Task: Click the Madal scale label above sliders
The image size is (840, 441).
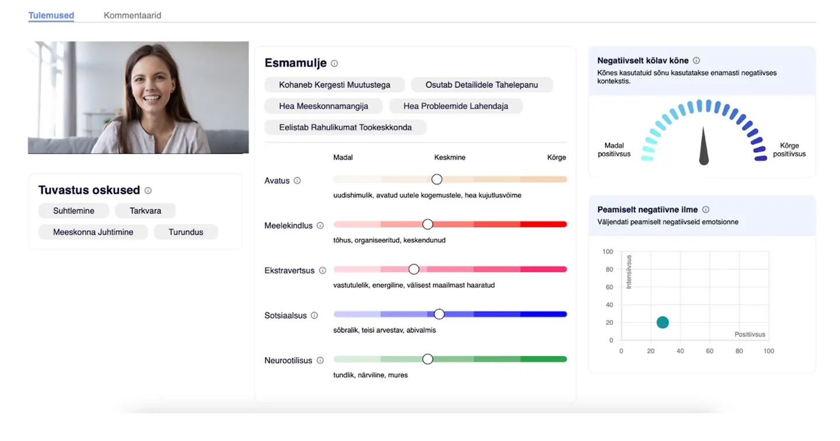Action: tap(343, 157)
